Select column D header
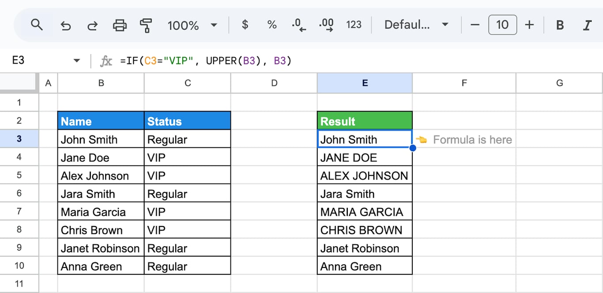Viewport: 603px width, 293px height. point(274,83)
